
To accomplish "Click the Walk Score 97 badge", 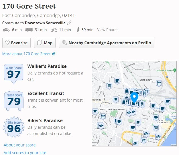I will pyautogui.click(x=14, y=73).
